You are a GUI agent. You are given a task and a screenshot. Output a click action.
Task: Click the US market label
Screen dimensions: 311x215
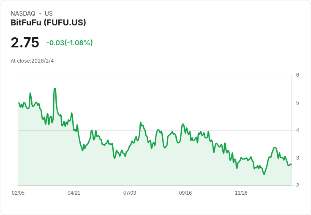(49, 14)
